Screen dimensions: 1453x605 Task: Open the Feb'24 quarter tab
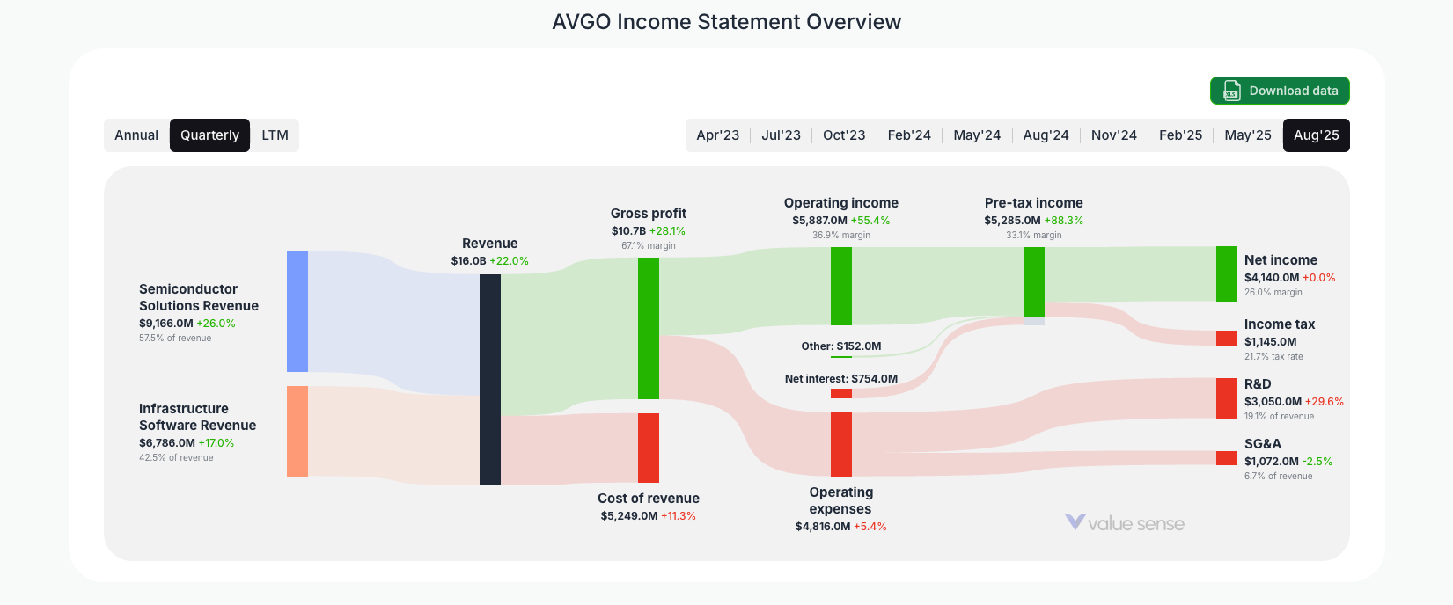pos(909,135)
